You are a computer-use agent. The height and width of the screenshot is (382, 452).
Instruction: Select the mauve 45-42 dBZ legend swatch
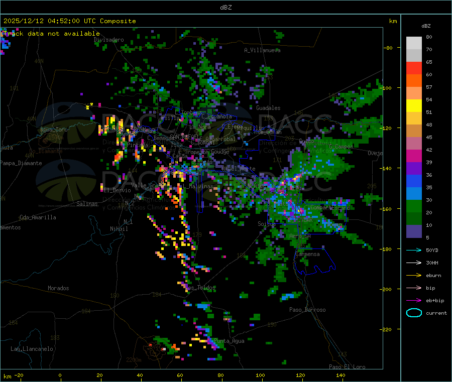click(414, 144)
